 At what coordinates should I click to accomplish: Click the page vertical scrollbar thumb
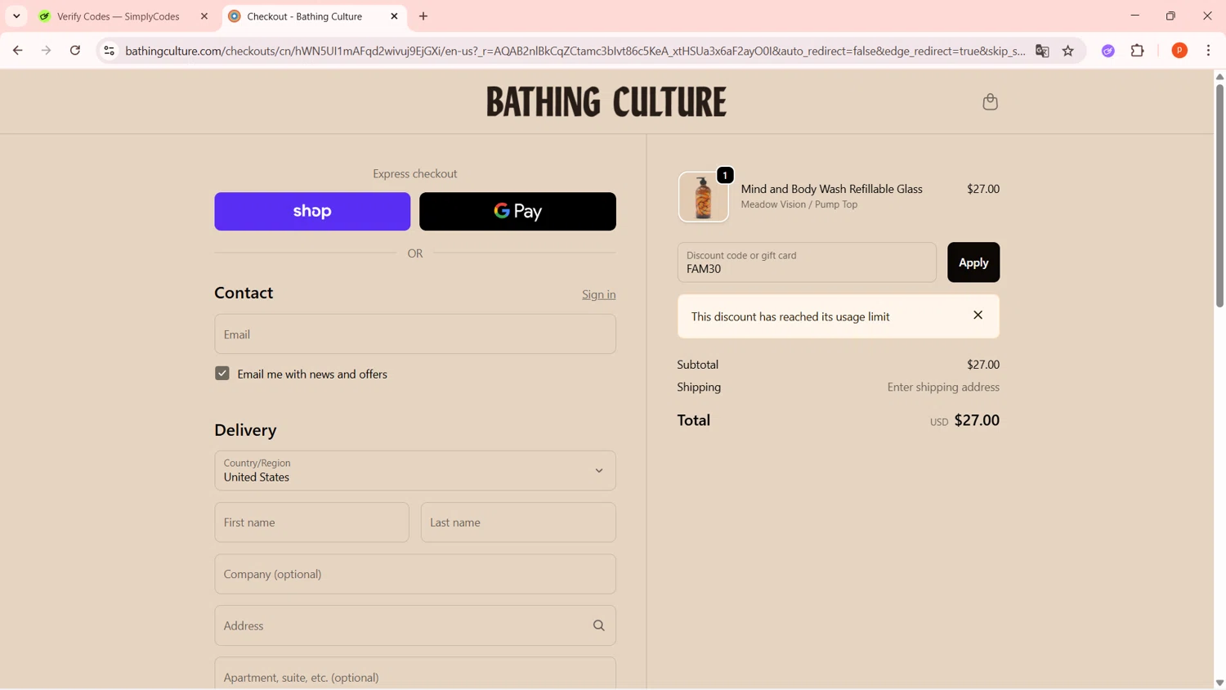tap(1219, 195)
